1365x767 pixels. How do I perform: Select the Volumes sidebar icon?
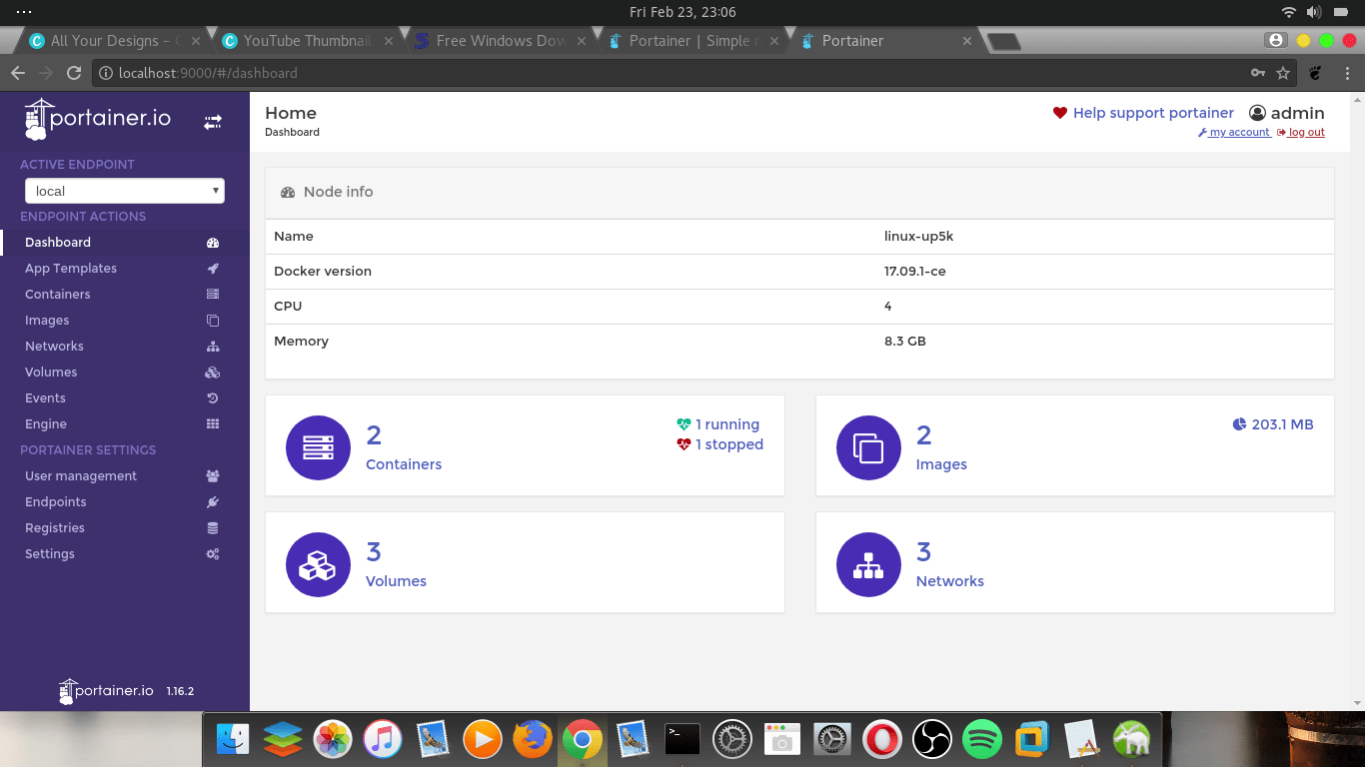(x=212, y=372)
